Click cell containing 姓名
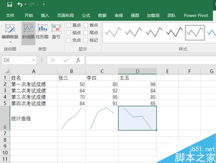216x163 pixels. pos(34,78)
